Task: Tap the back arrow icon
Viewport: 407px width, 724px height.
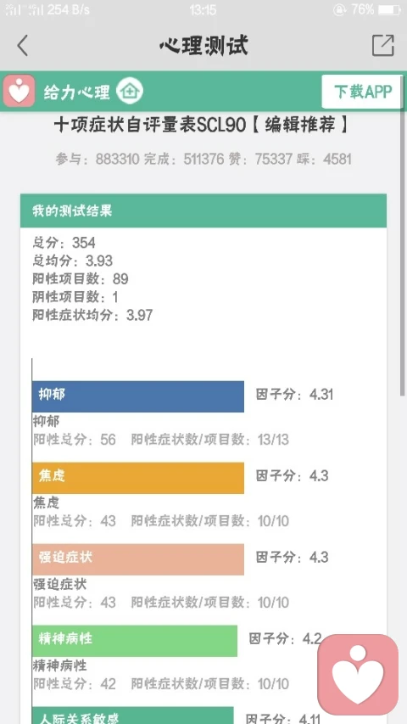Action: click(22, 46)
